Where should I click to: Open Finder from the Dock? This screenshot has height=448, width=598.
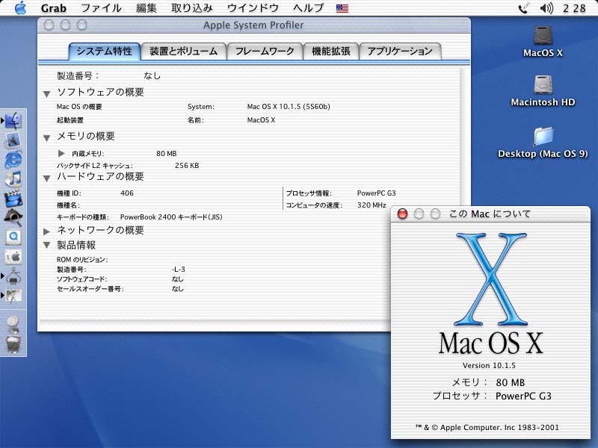[13, 121]
